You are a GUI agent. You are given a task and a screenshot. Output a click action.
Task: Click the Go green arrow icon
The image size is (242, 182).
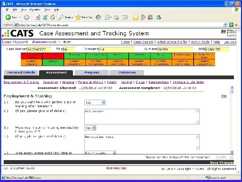tap(231, 25)
